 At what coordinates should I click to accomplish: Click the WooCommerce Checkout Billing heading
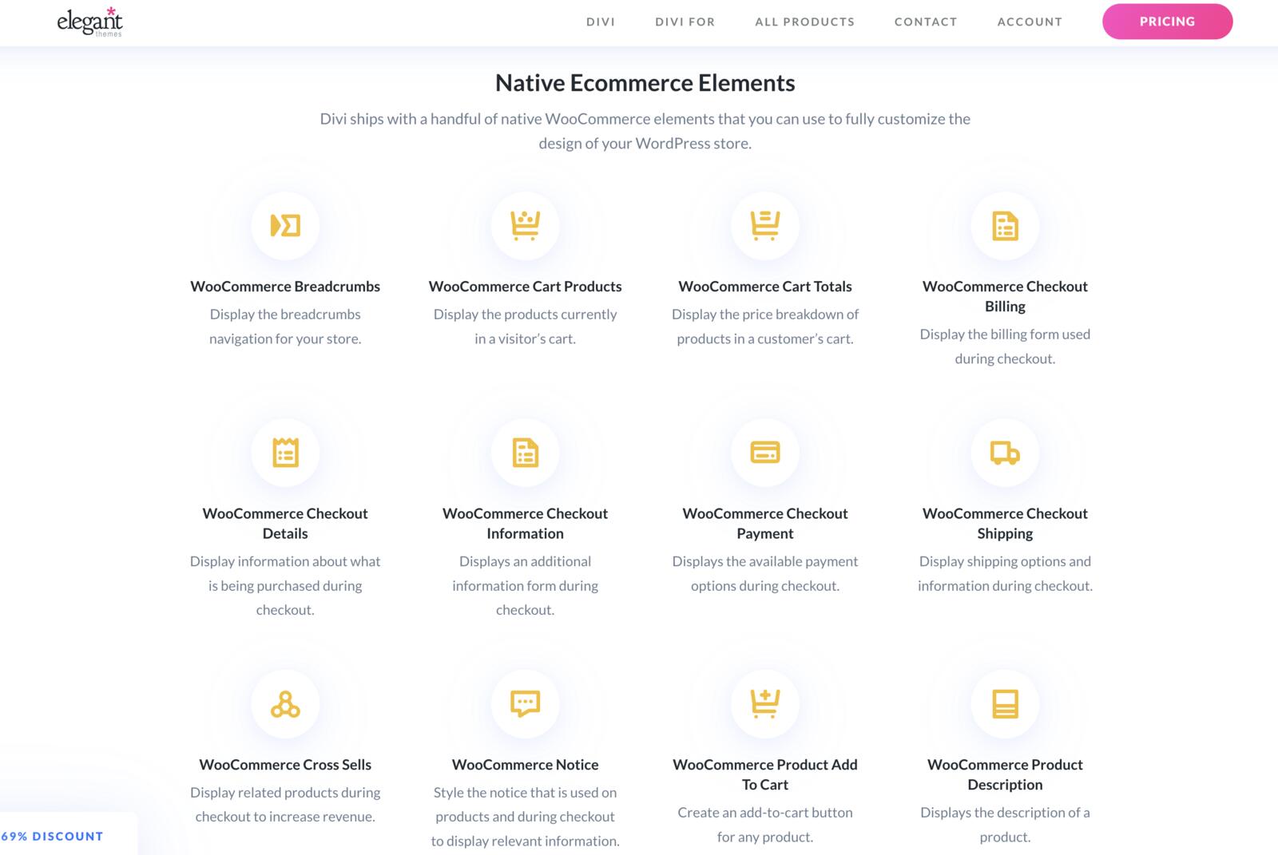[x=1005, y=296]
